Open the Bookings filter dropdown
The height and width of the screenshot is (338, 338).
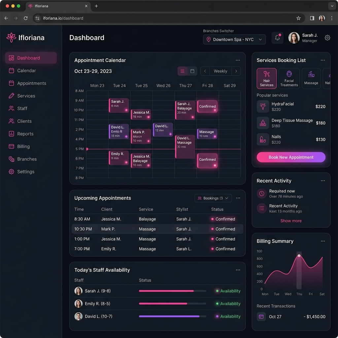point(213,198)
